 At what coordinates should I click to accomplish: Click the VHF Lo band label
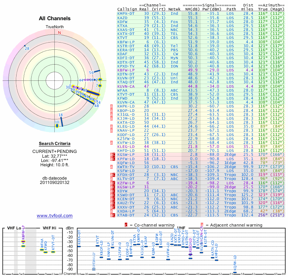[13, 228]
